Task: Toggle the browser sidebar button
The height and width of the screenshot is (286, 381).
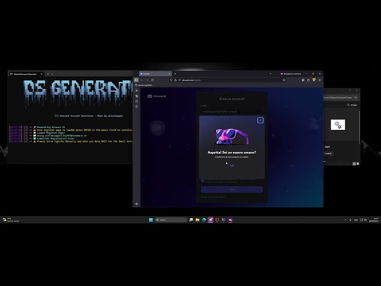Action: pos(136,80)
